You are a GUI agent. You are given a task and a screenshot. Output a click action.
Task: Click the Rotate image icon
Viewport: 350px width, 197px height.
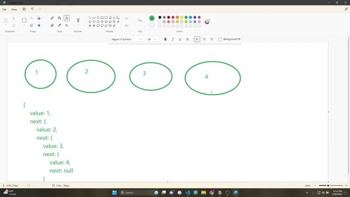[39, 18]
